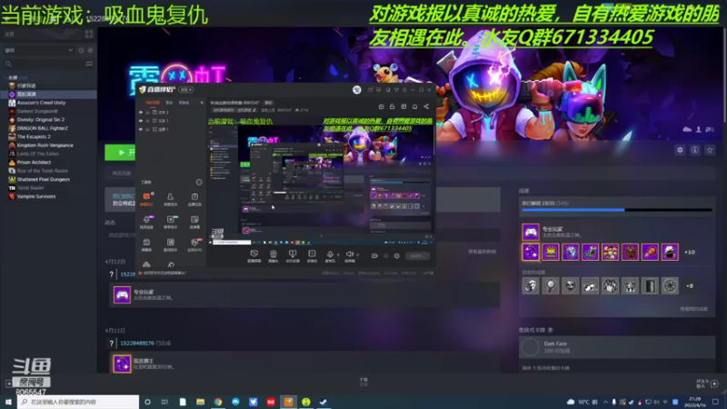Screen dimensions: 727x409
Task: Open the person-shaped assistant icon in toolbox
Action: point(170,198)
